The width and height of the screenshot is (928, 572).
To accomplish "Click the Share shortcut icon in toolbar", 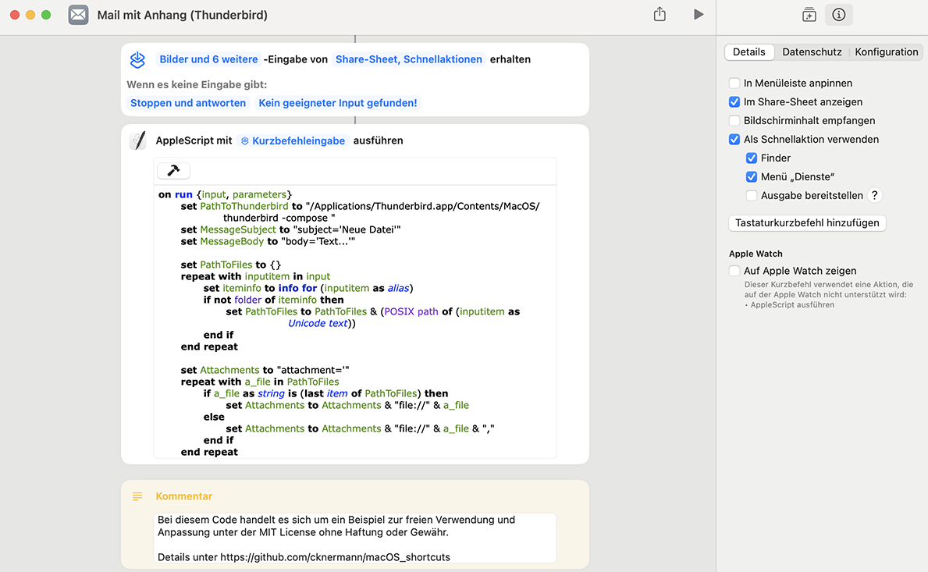I will [660, 14].
